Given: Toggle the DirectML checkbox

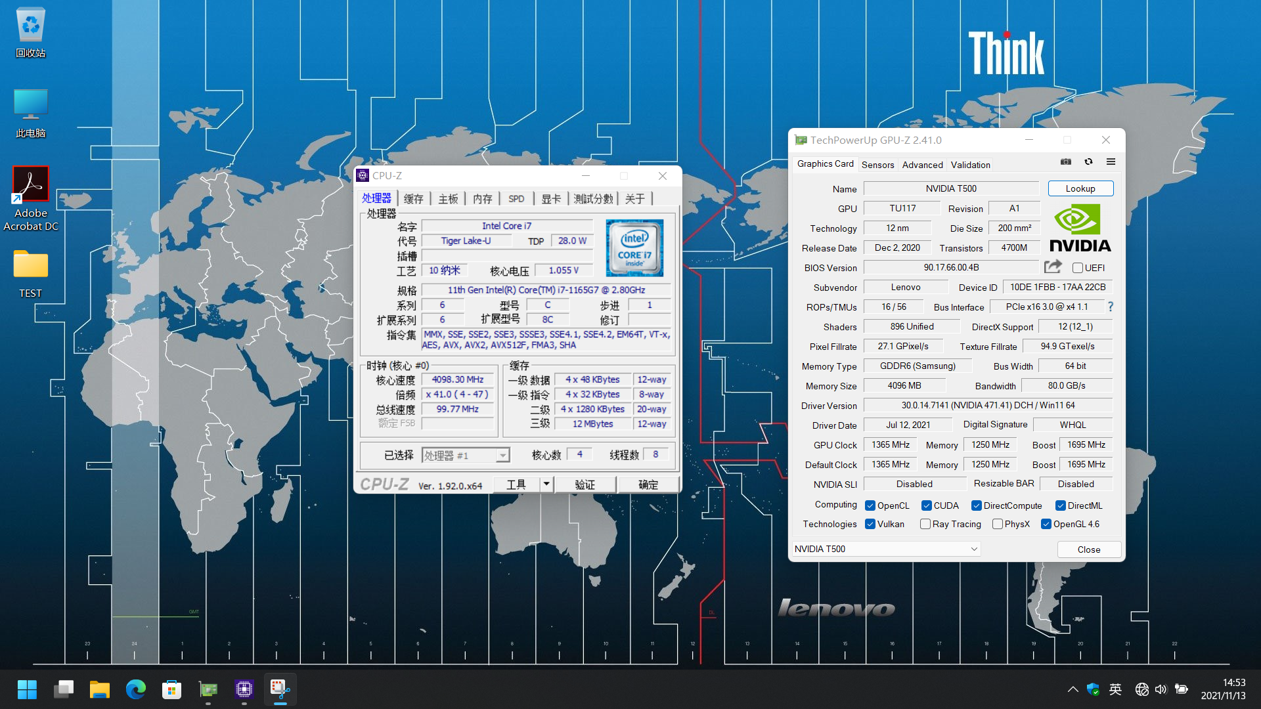Looking at the screenshot, I should point(1061,505).
